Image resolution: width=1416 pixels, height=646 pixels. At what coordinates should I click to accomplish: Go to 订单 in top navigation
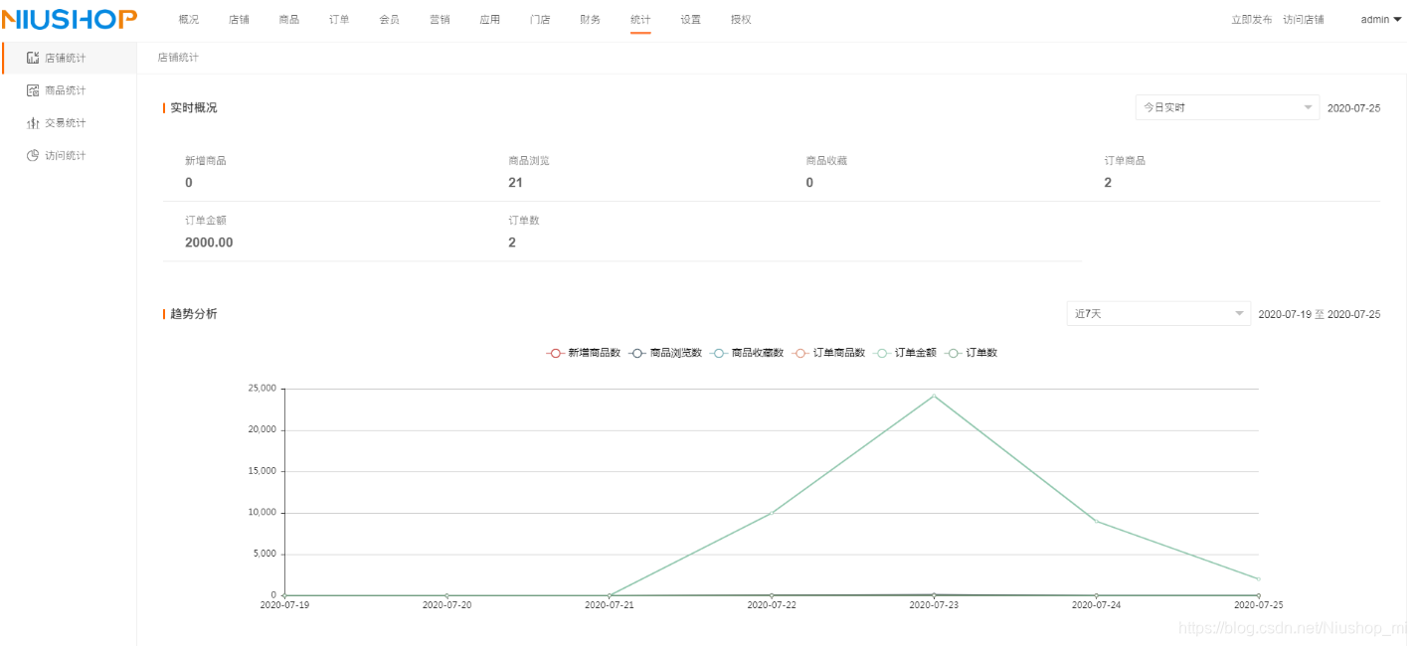click(x=339, y=20)
